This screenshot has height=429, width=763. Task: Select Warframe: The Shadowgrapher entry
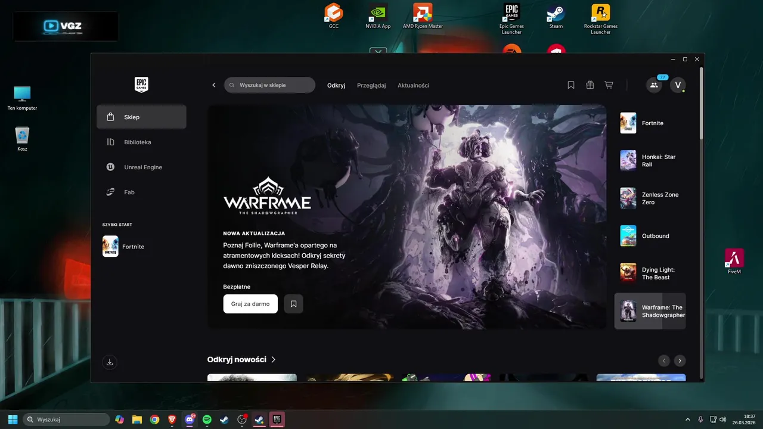click(650, 311)
